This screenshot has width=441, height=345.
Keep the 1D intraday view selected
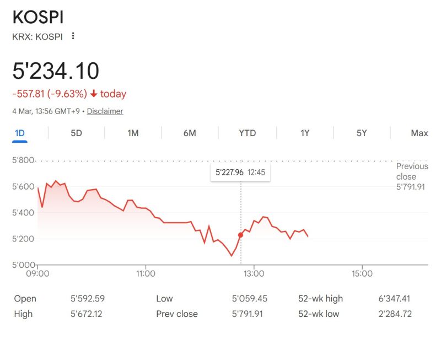[x=20, y=133]
